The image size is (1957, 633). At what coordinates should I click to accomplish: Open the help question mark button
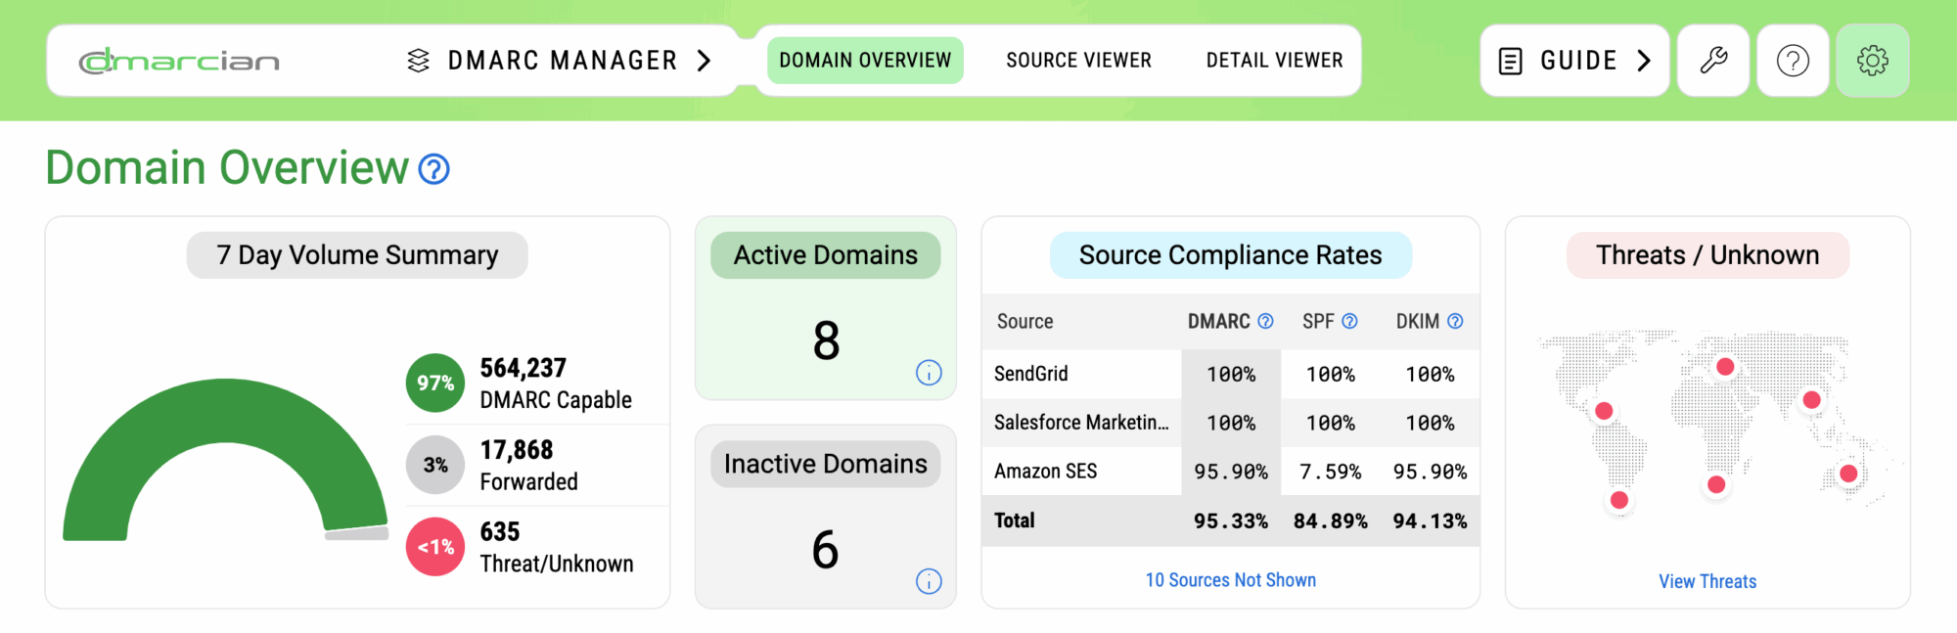click(1793, 61)
